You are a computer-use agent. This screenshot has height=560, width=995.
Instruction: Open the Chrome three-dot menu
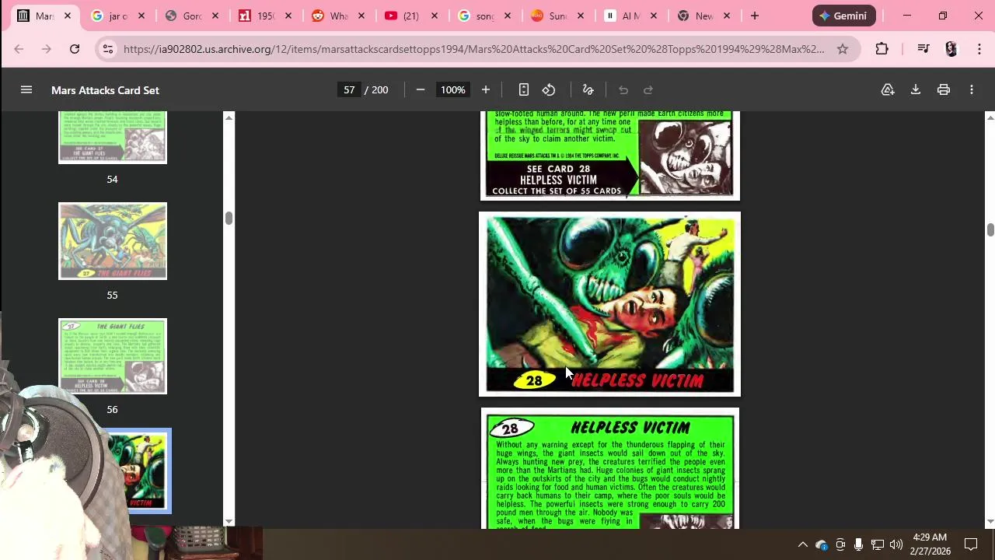(x=979, y=49)
